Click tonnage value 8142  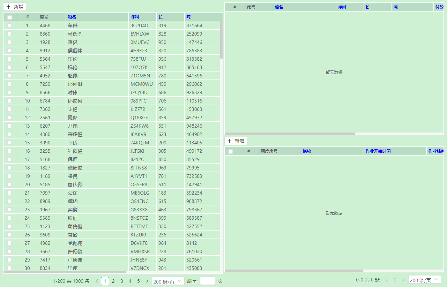[x=192, y=243]
